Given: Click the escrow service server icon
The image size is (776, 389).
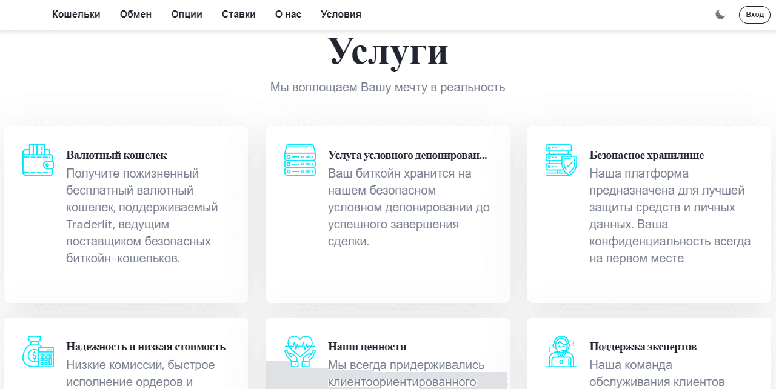Looking at the screenshot, I should pos(299,160).
